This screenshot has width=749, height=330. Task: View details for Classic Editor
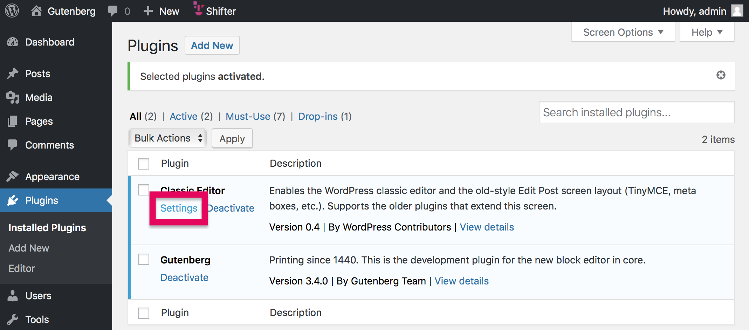tap(487, 227)
